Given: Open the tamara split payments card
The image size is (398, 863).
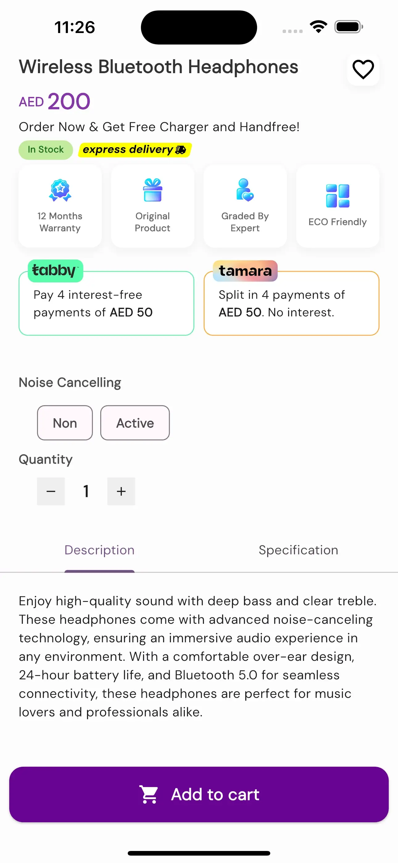Looking at the screenshot, I should tap(292, 303).
